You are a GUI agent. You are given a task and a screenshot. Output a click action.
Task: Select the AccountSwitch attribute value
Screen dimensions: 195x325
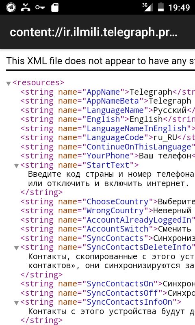(118, 229)
